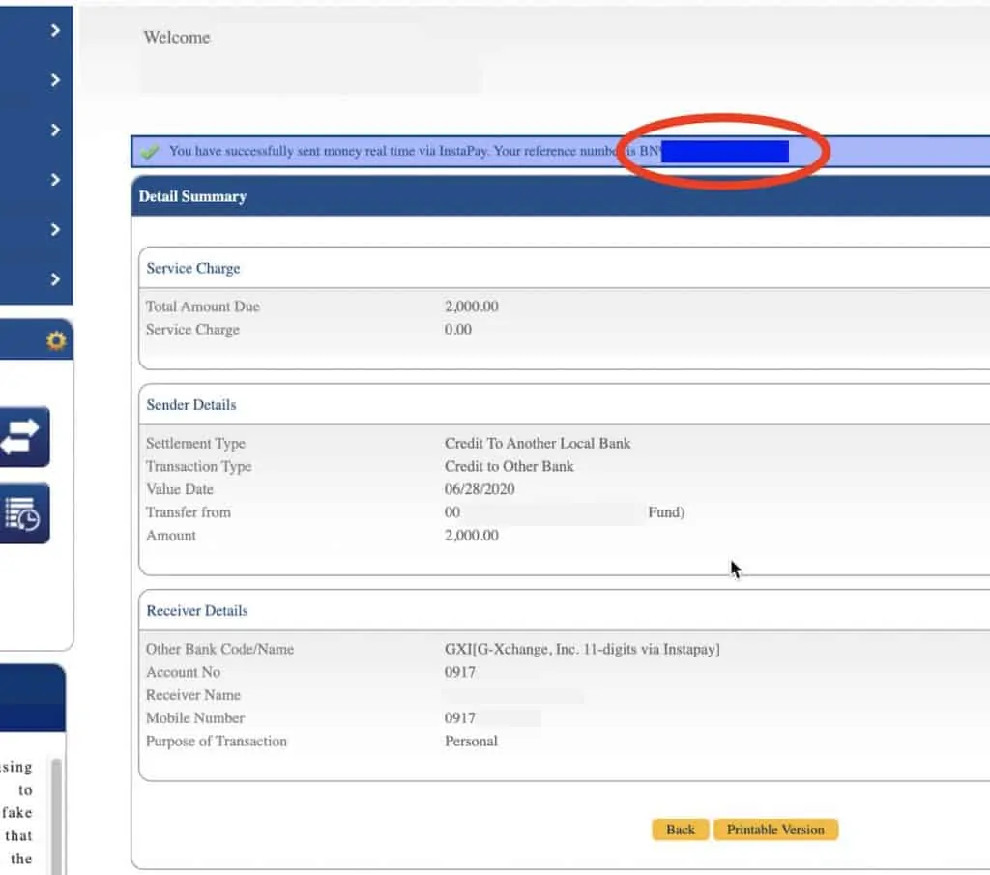Expand the first sidebar menu chevron
Screen dimensions: 990x875
click(x=55, y=31)
